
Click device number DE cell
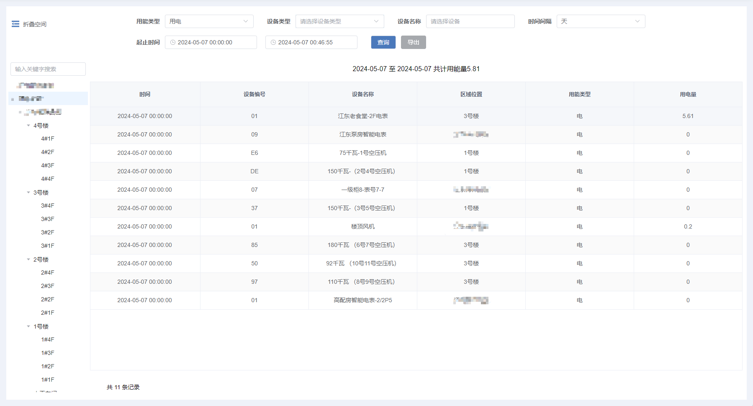(x=254, y=171)
